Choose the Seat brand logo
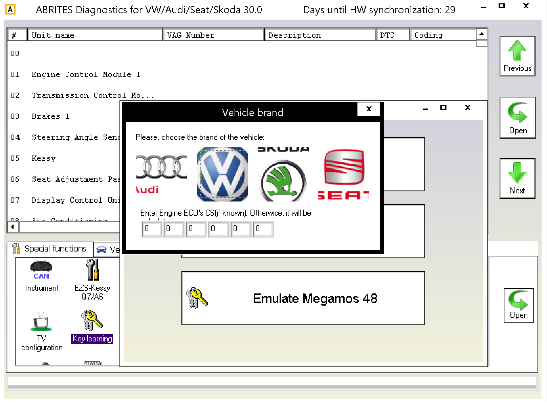547x405 pixels. pos(344,174)
